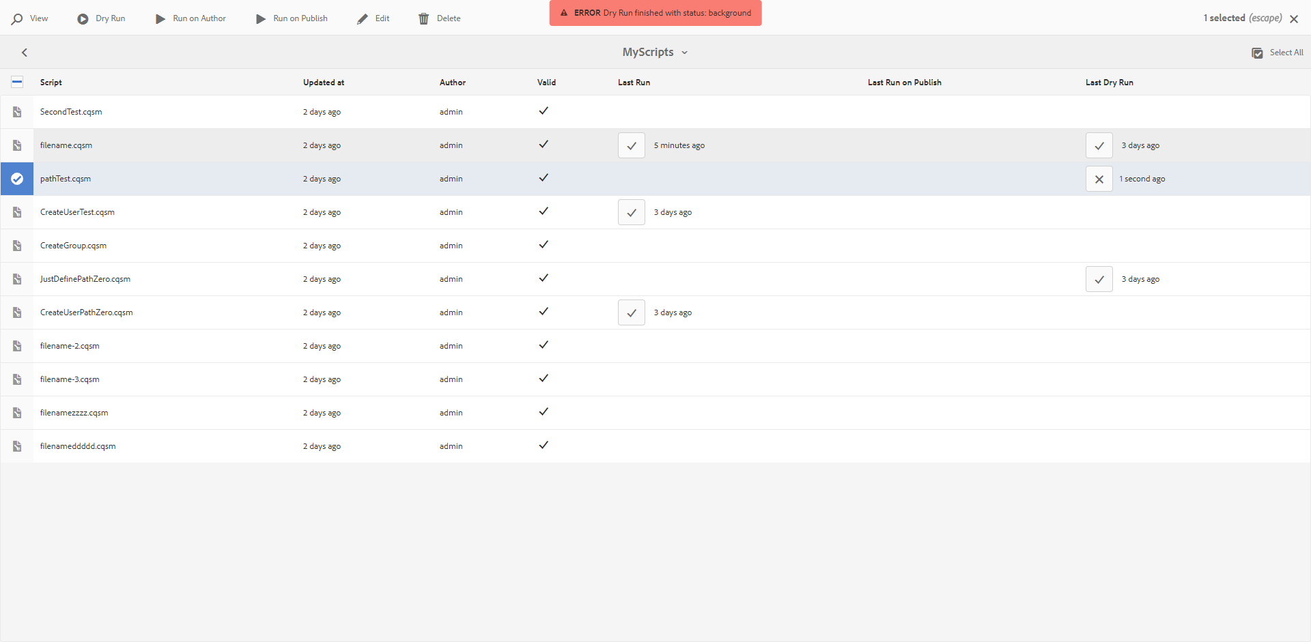This screenshot has width=1311, height=642.
Task: Select the Run on Publish play icon
Action: click(260, 18)
